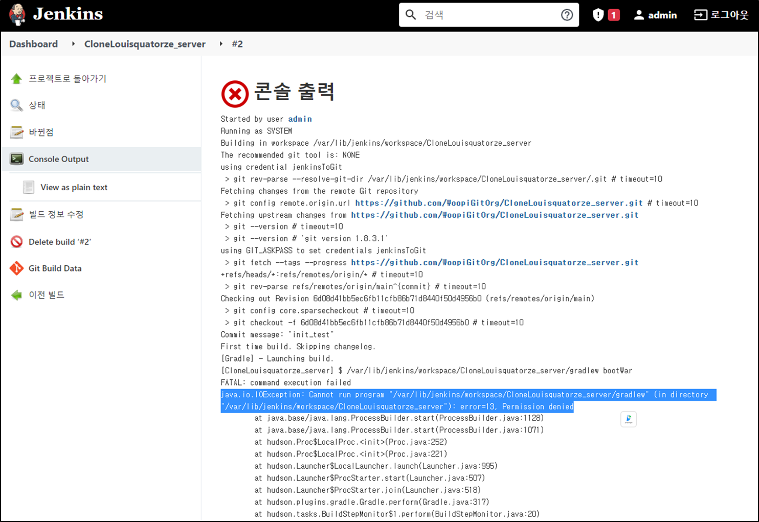
Task: Click the git checkout -f command line
Action: 374,323
